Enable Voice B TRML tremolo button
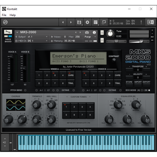 pos(117,83)
